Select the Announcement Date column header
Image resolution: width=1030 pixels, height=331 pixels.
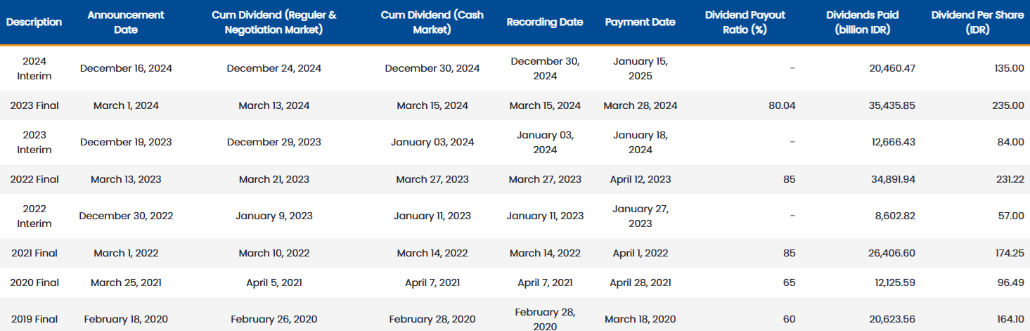[x=126, y=22]
